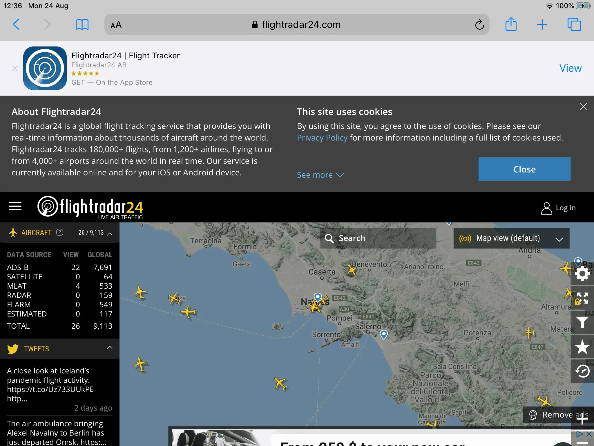Open the hamburger main menu
The height and width of the screenshot is (446, 594).
point(15,207)
